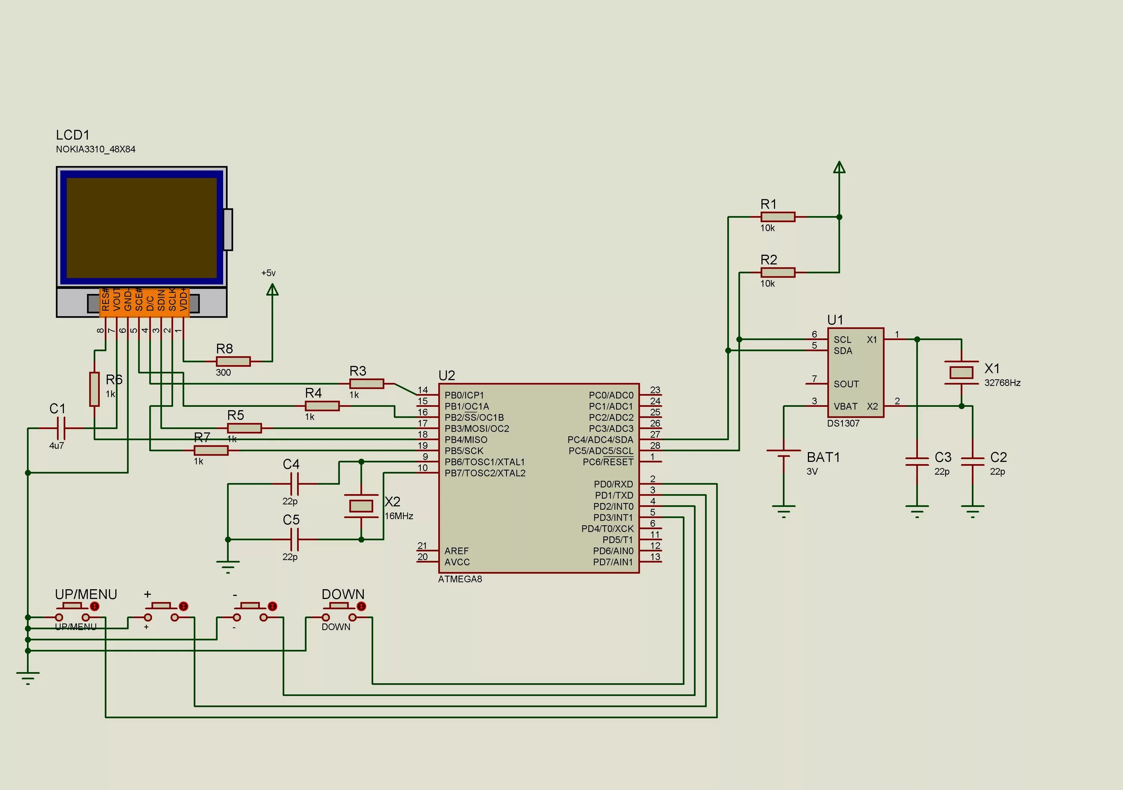The width and height of the screenshot is (1123, 790).
Task: Click the PC0/ADC0 pin label
Action: tap(611, 395)
